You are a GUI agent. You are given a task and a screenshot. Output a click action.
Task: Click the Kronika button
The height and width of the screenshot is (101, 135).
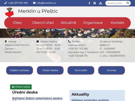(112, 70)
